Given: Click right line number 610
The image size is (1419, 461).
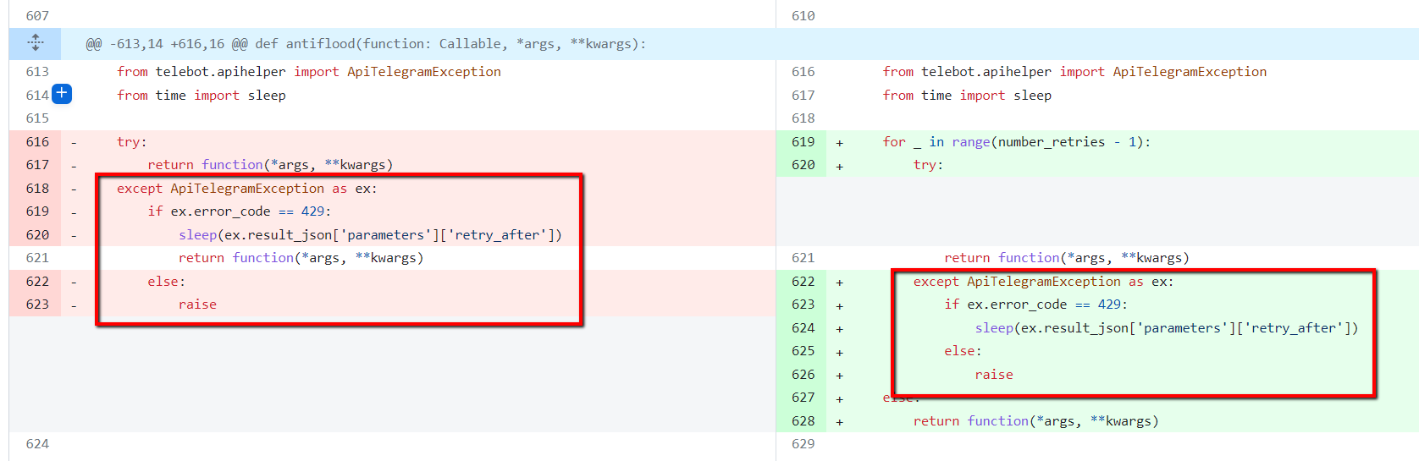Looking at the screenshot, I should click(803, 16).
